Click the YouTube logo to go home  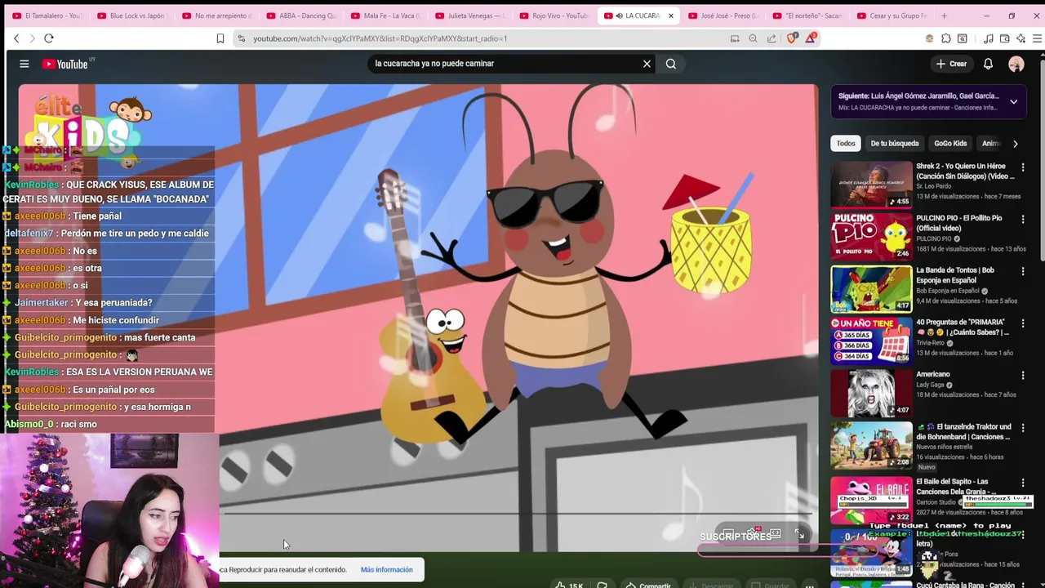[65, 64]
